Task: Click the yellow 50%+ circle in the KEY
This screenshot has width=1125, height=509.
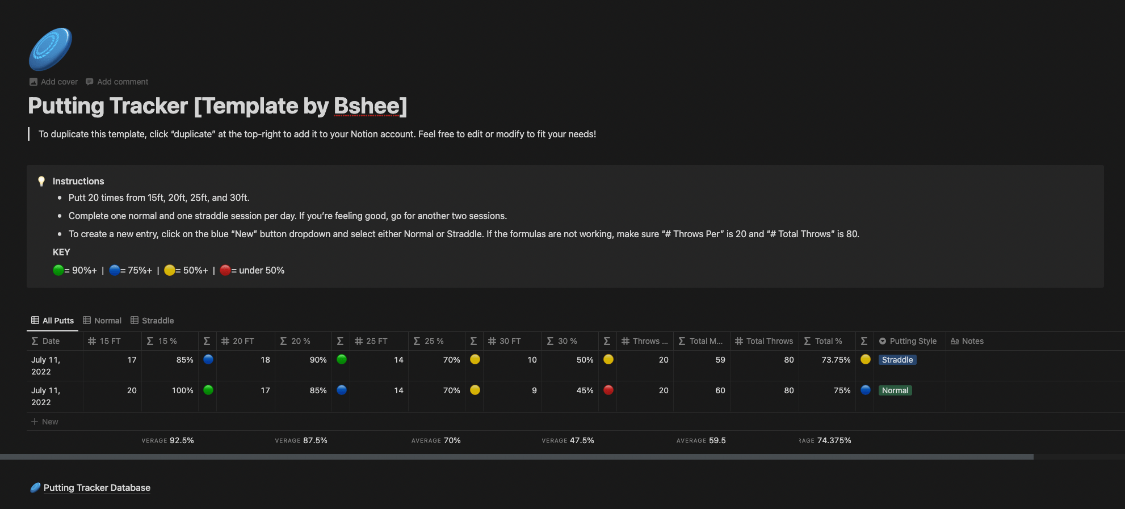Action: click(x=169, y=270)
